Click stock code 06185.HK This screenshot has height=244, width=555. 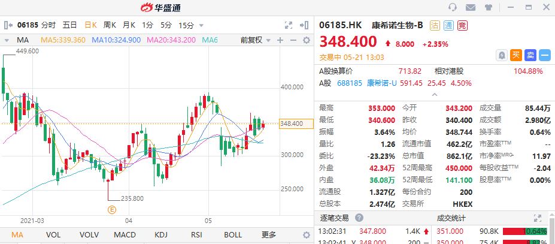[x=341, y=25]
